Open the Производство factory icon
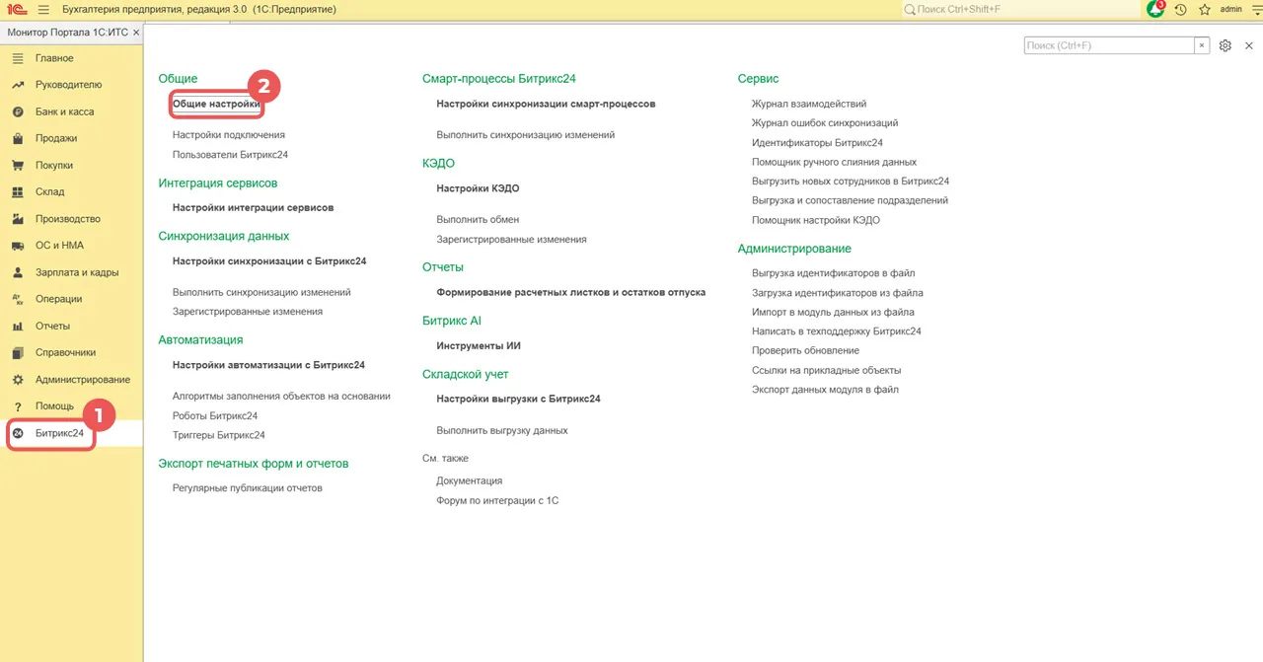 pyautogui.click(x=18, y=218)
